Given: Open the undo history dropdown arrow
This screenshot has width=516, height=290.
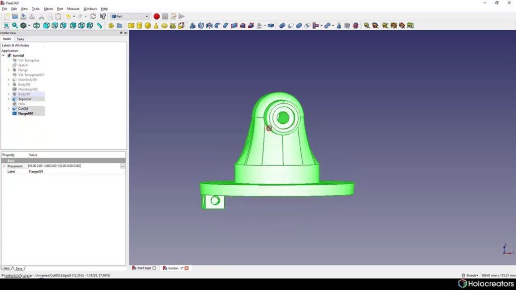Looking at the screenshot, I should (x=74, y=17).
